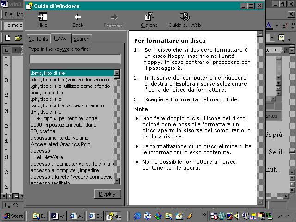Select '.bmp, tipo di file' entry

point(72,73)
